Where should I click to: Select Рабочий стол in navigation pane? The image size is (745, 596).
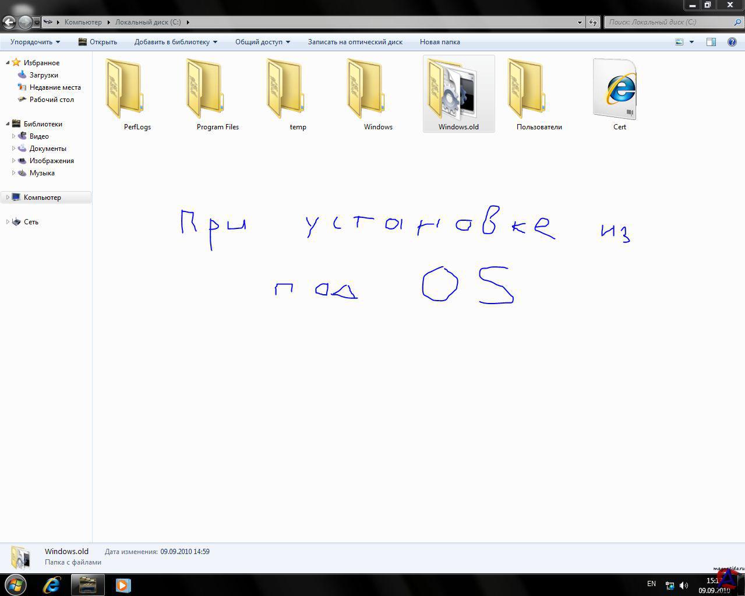coord(51,100)
